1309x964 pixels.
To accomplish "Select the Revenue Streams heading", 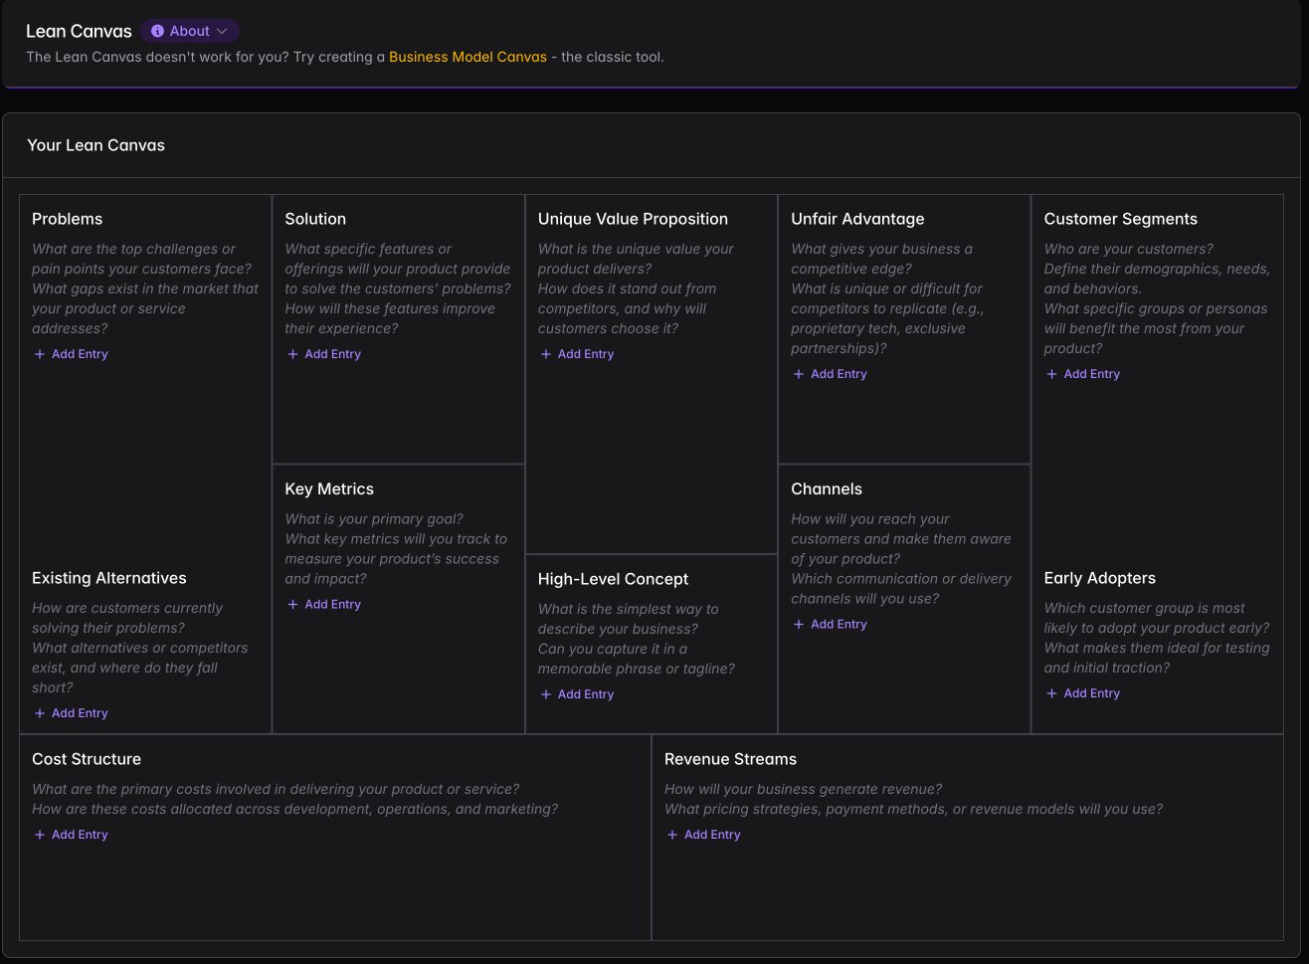I will 730,759.
